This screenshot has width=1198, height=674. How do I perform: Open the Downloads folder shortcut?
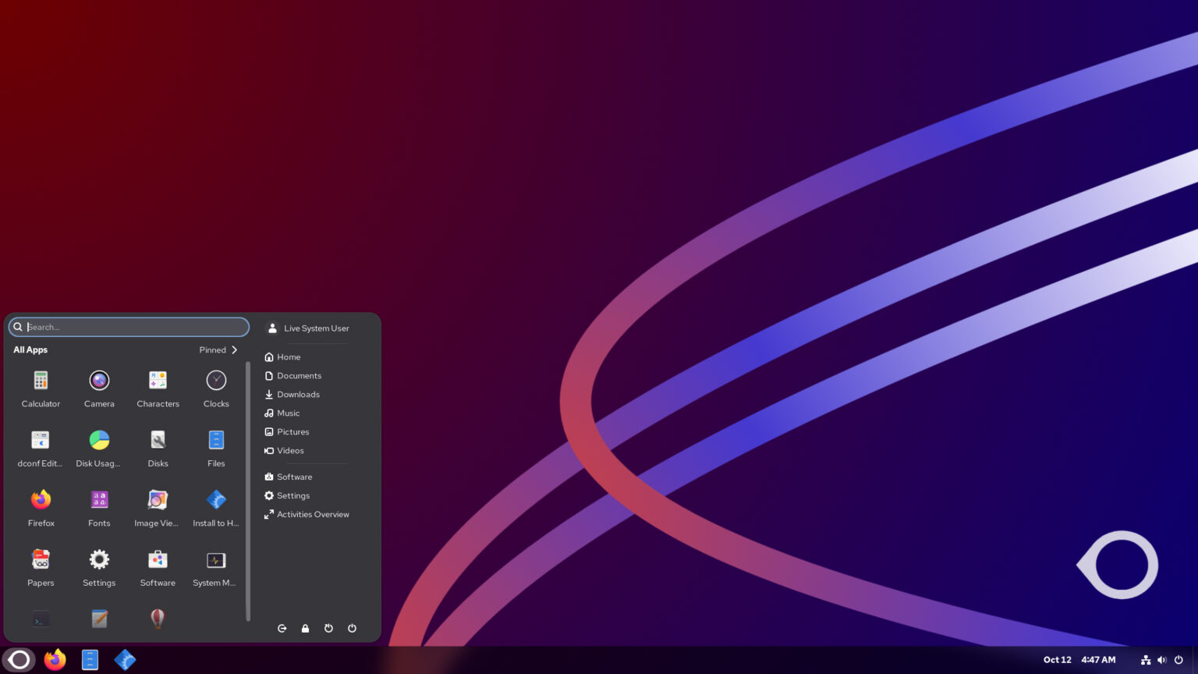click(x=298, y=394)
